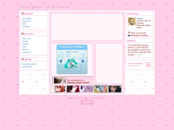Open the resources link
The width and height of the screenshot is (174, 130).
[x=26, y=21]
